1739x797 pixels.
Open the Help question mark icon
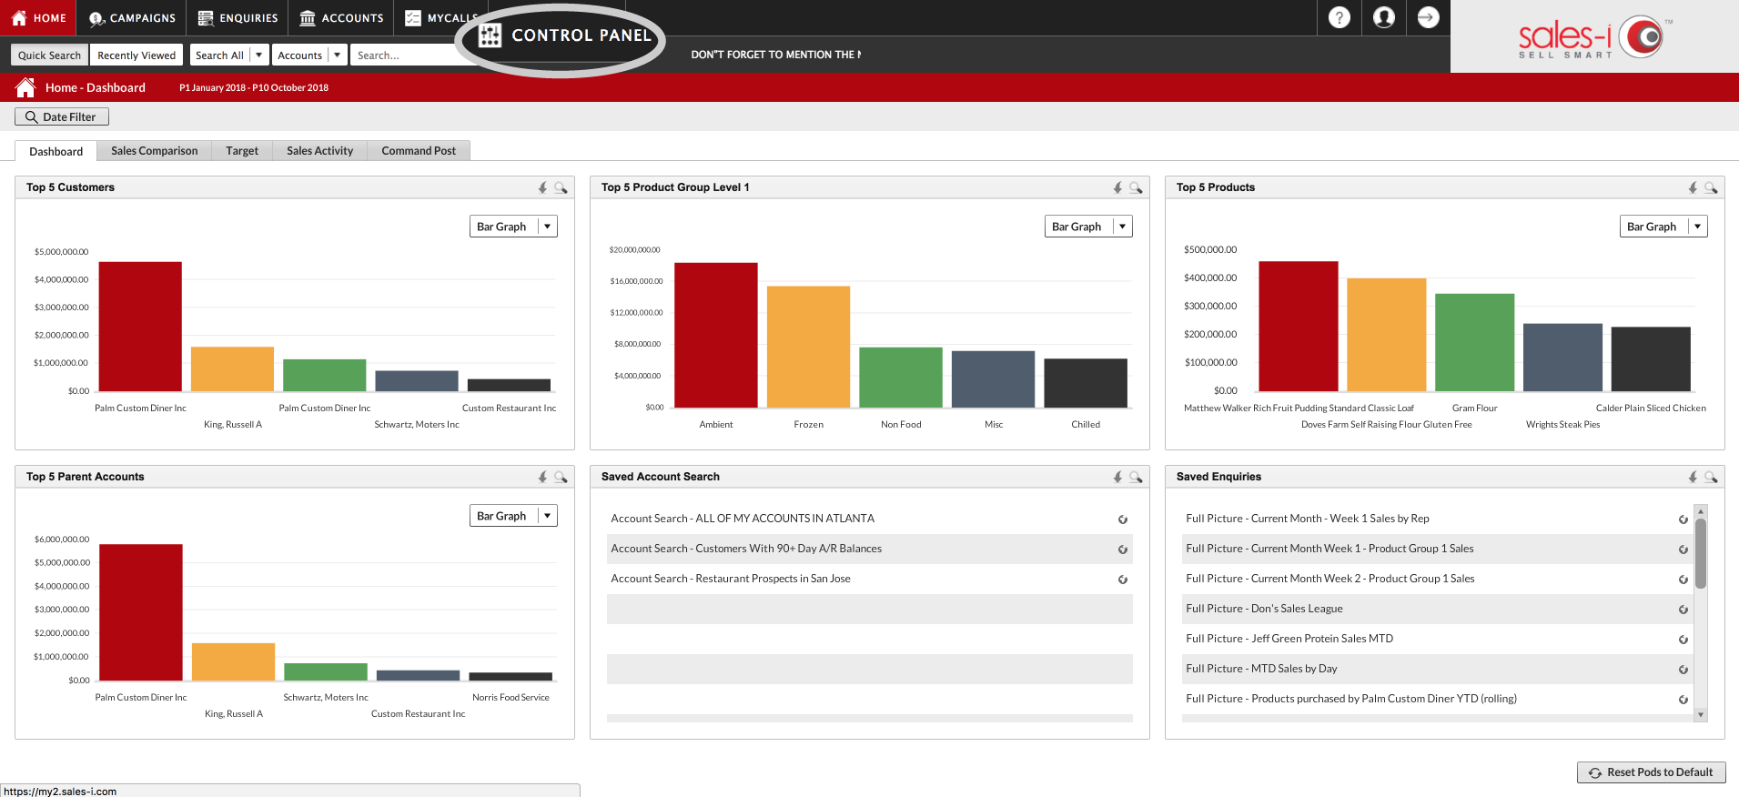pos(1340,17)
